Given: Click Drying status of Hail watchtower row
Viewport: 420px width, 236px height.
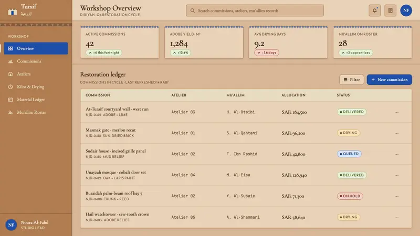Looking at the screenshot, I should point(349,217).
